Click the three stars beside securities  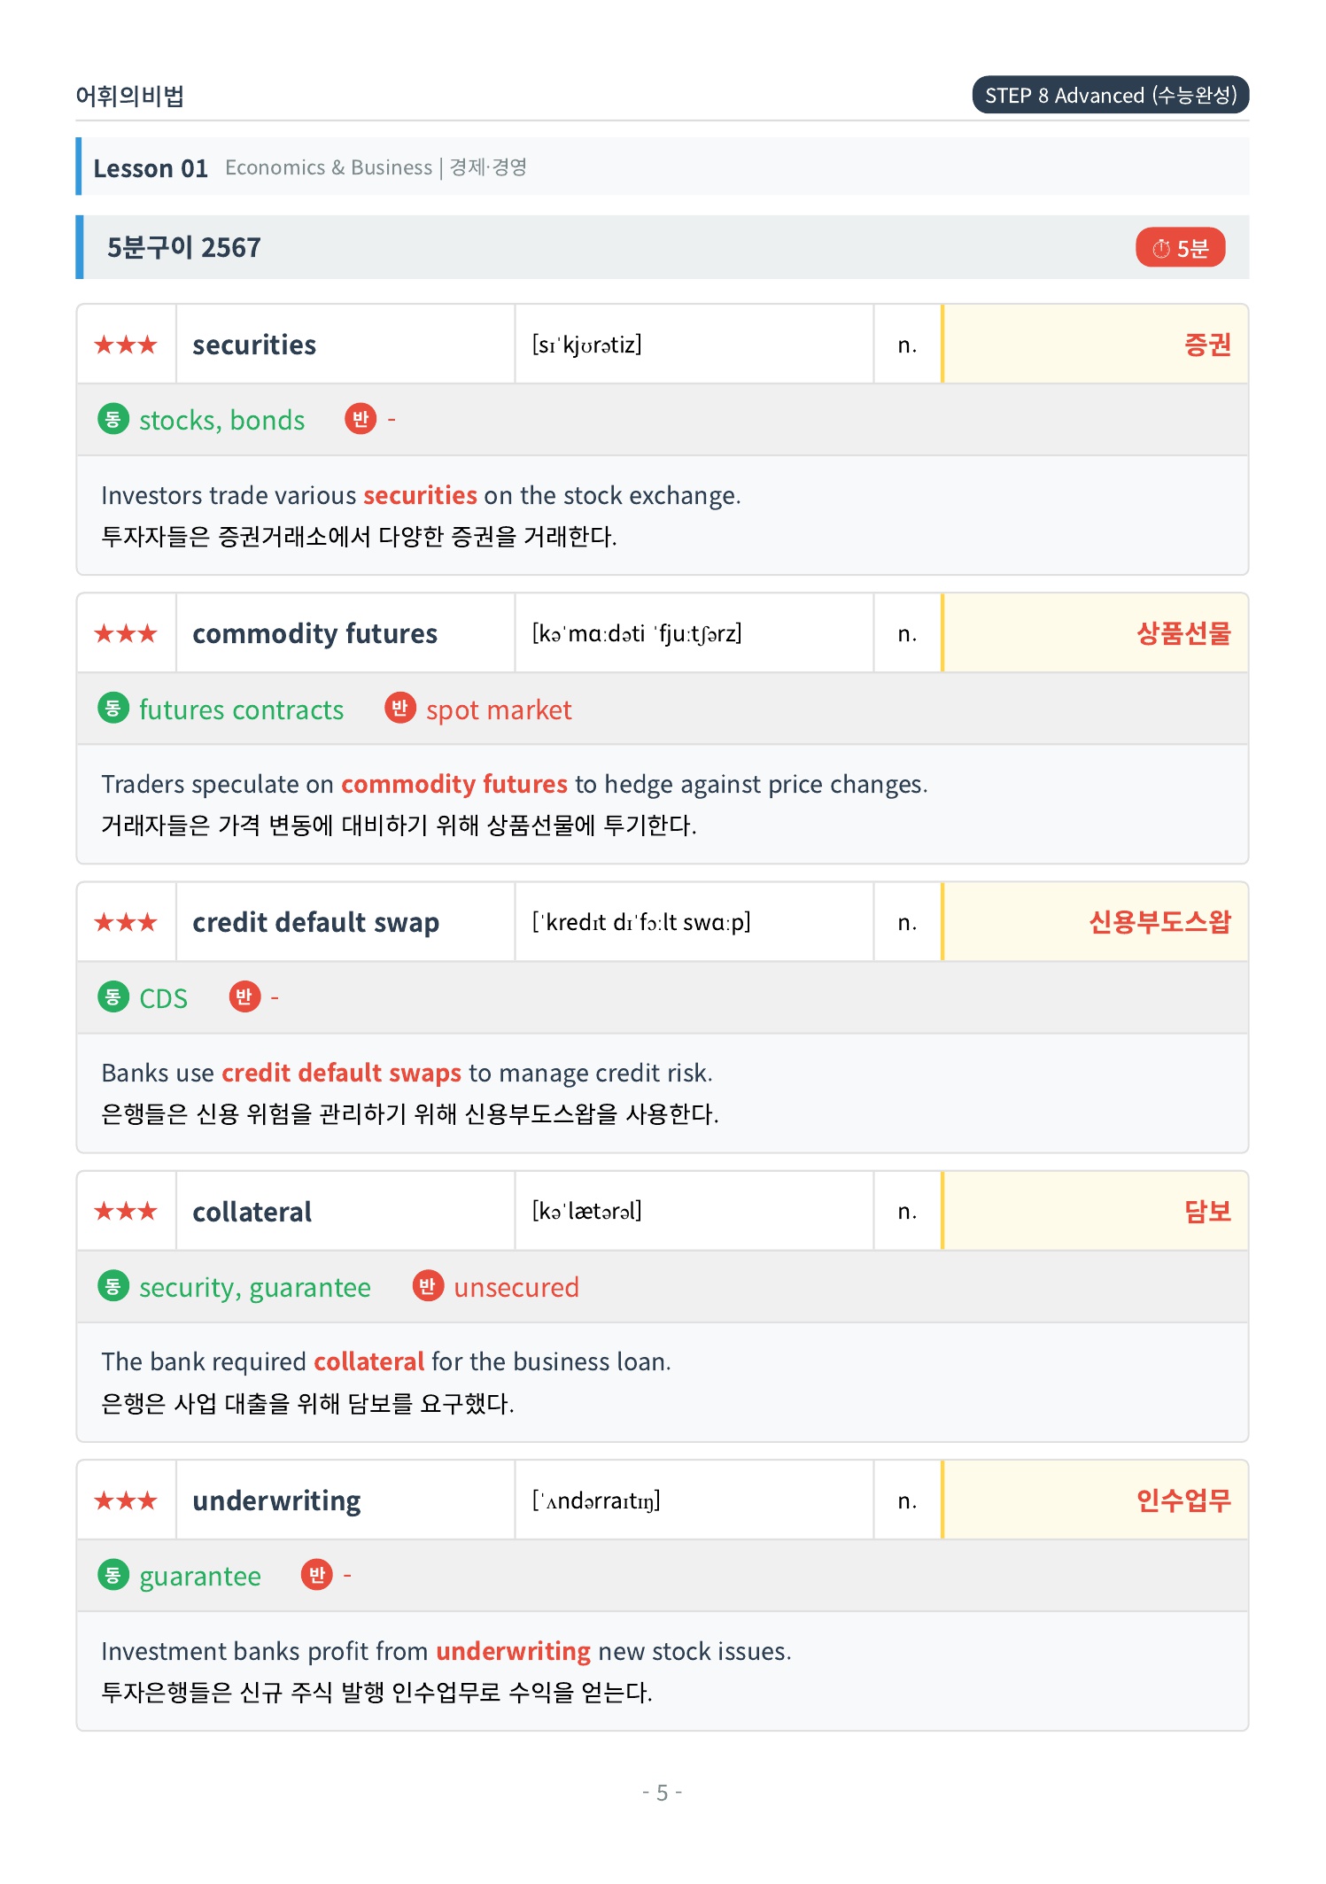pos(126,344)
